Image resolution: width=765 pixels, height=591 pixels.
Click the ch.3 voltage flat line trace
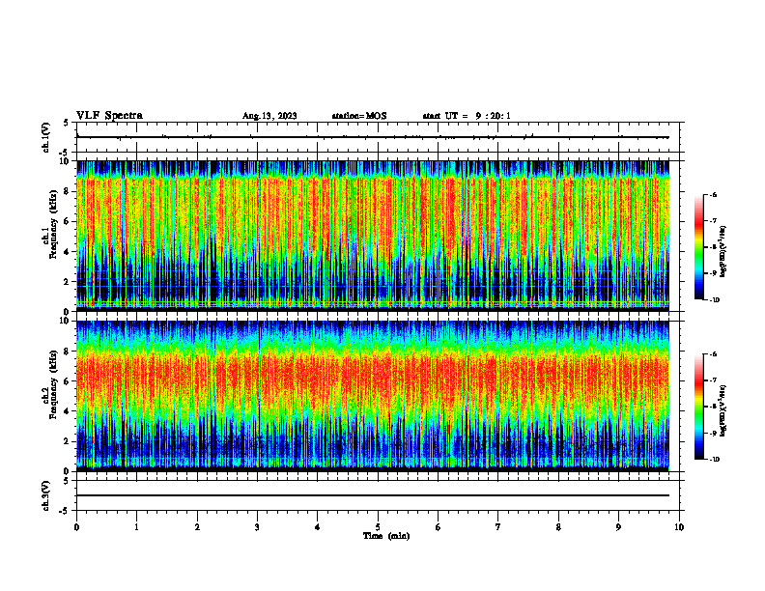[x=373, y=495]
